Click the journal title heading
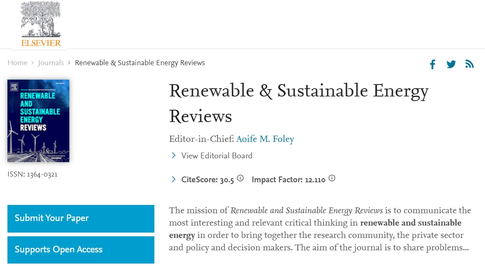The height and width of the screenshot is (266, 485). (298, 103)
